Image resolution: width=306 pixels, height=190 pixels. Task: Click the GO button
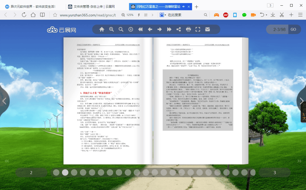(293, 29)
